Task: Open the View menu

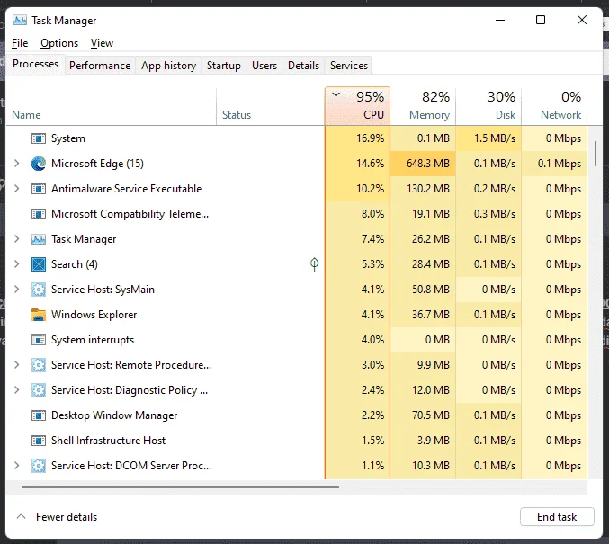Action: pyautogui.click(x=103, y=43)
